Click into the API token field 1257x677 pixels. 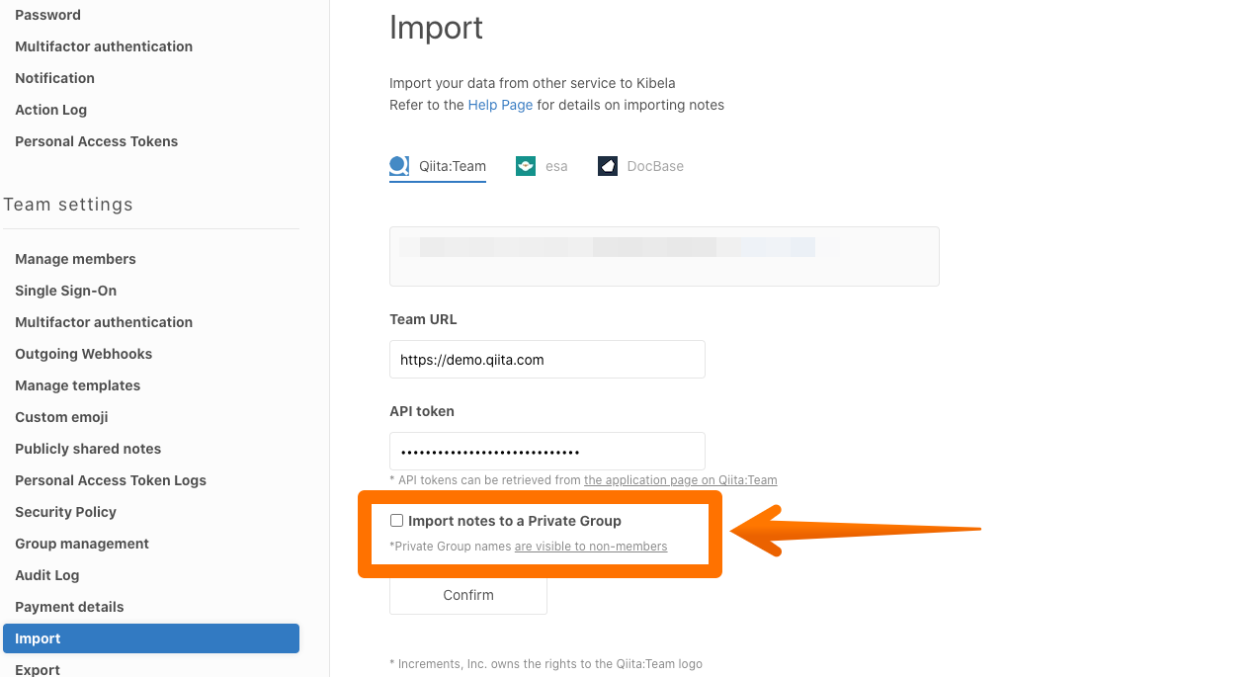click(x=546, y=452)
